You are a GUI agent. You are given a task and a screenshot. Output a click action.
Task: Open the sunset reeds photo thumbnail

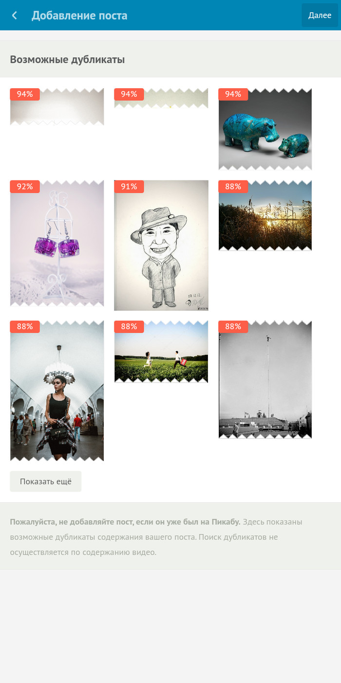[265, 216]
